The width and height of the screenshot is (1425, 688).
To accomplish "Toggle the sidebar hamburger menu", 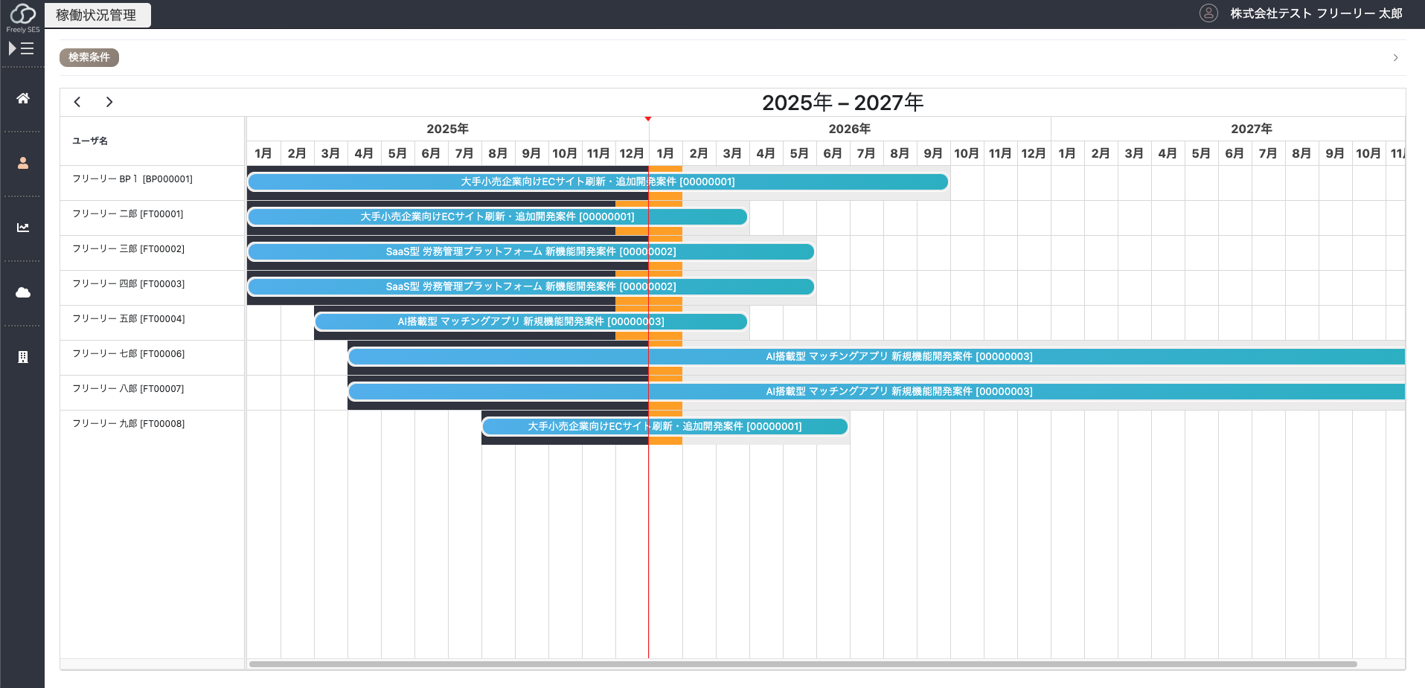I will click(22, 48).
